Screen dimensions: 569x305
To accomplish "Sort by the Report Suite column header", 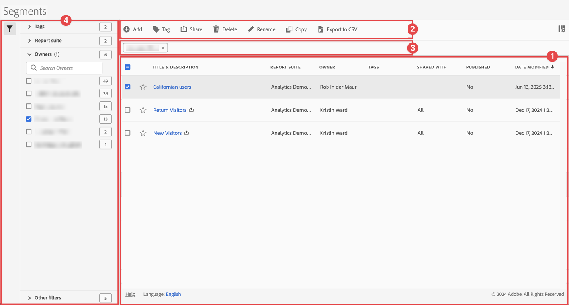I will [x=285, y=67].
